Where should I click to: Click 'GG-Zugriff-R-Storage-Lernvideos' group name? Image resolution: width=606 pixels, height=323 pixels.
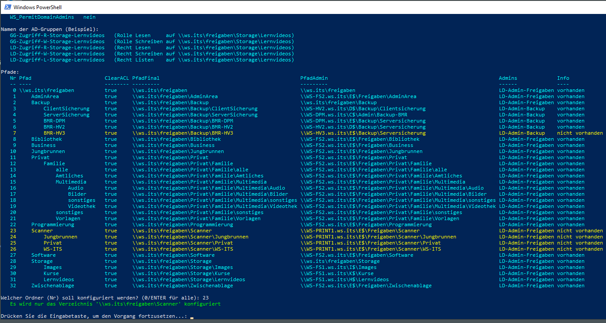click(57, 35)
